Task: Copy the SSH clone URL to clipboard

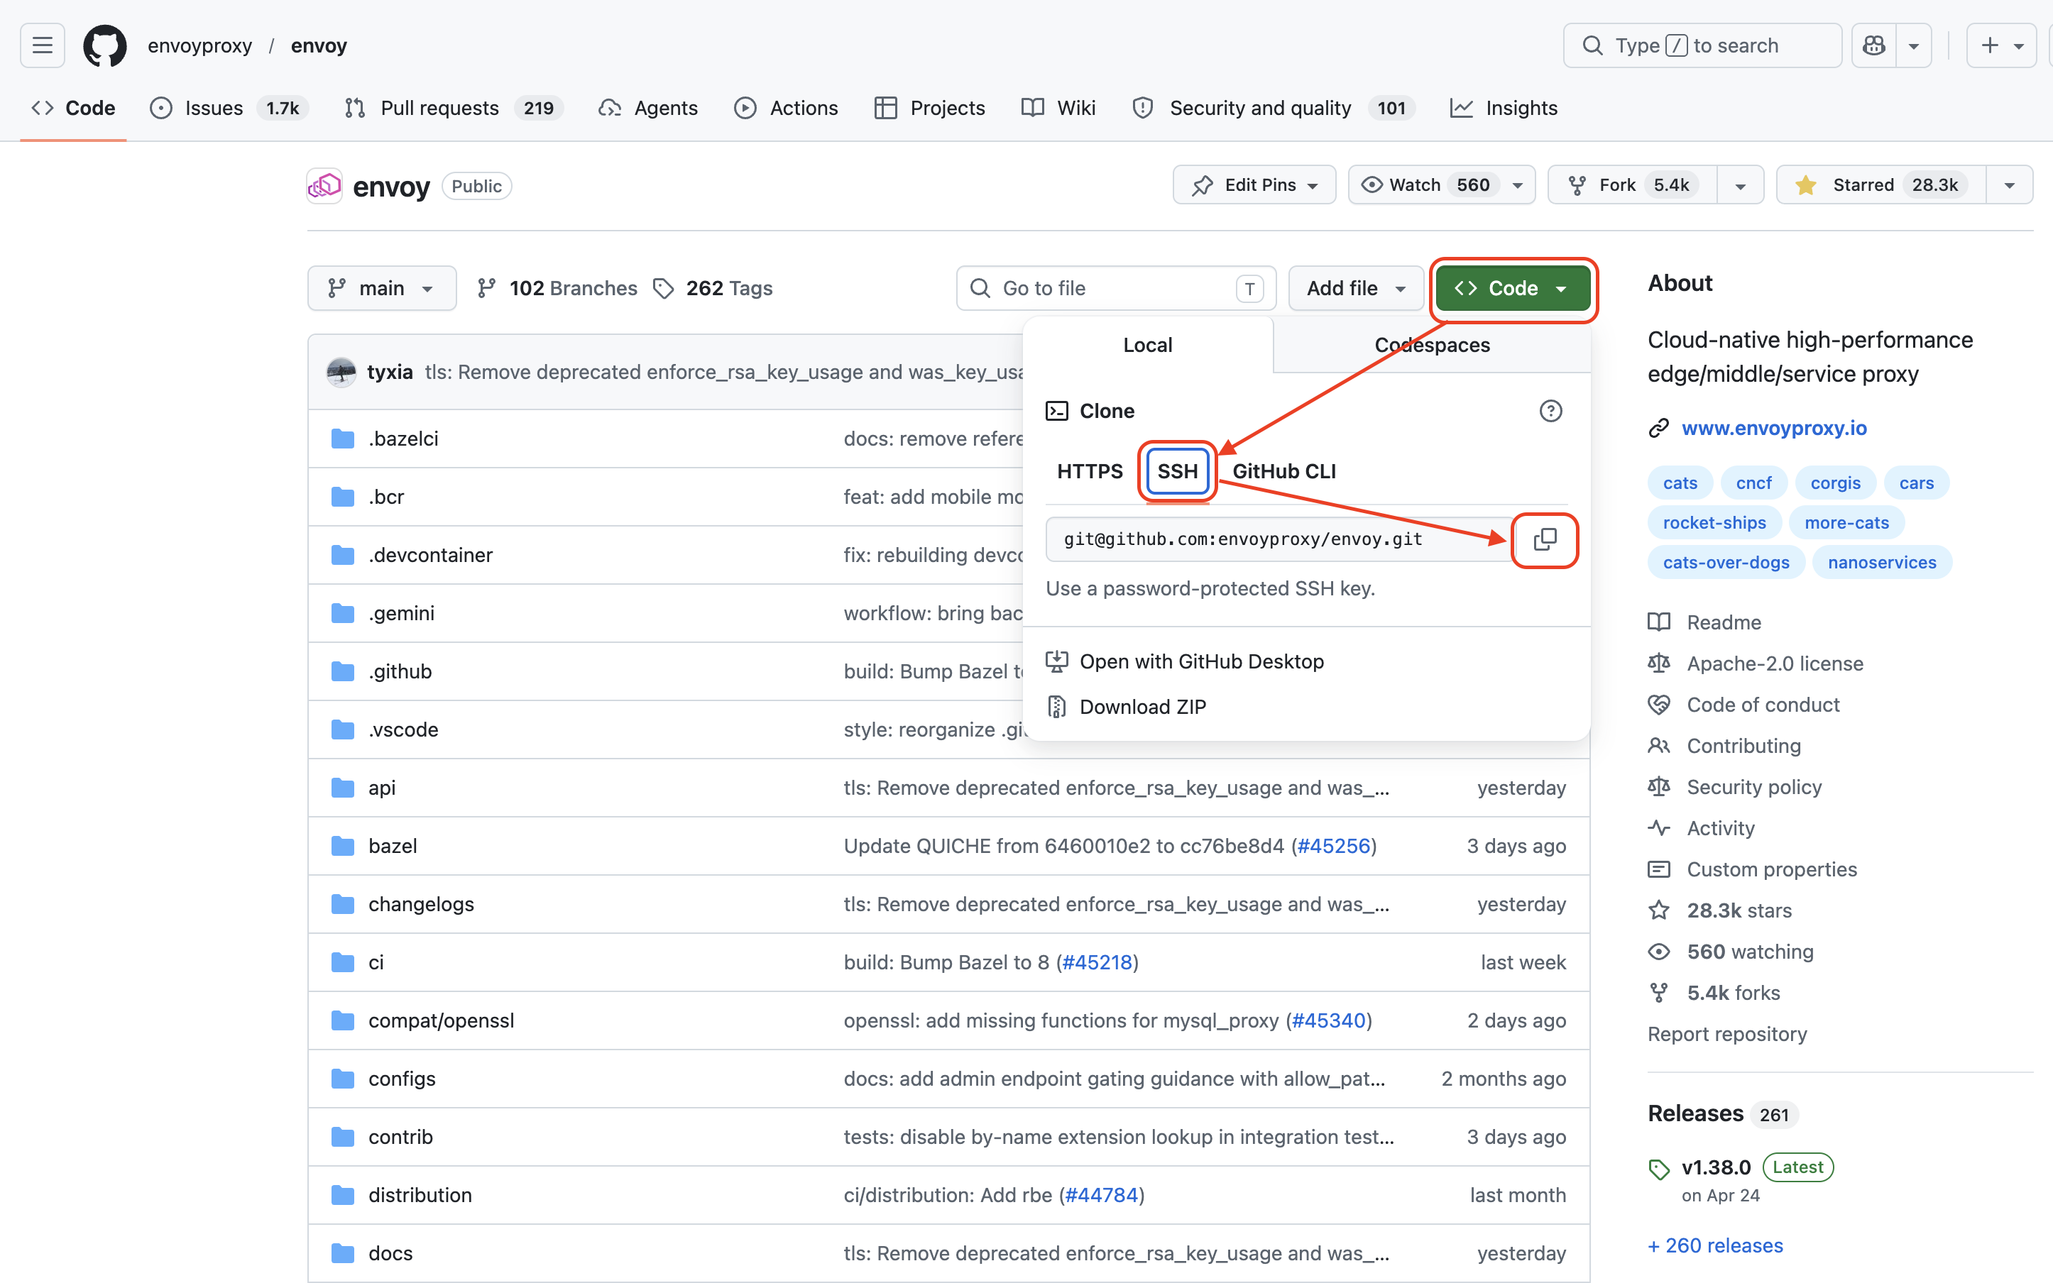Action: (x=1545, y=540)
